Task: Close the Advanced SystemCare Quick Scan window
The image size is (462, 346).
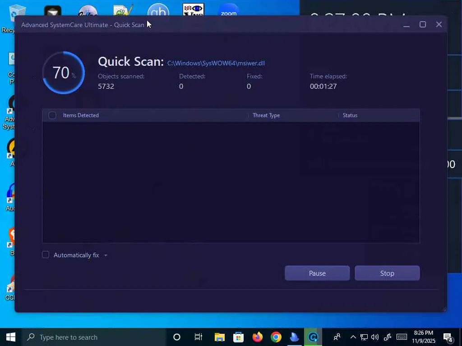Action: [439, 24]
